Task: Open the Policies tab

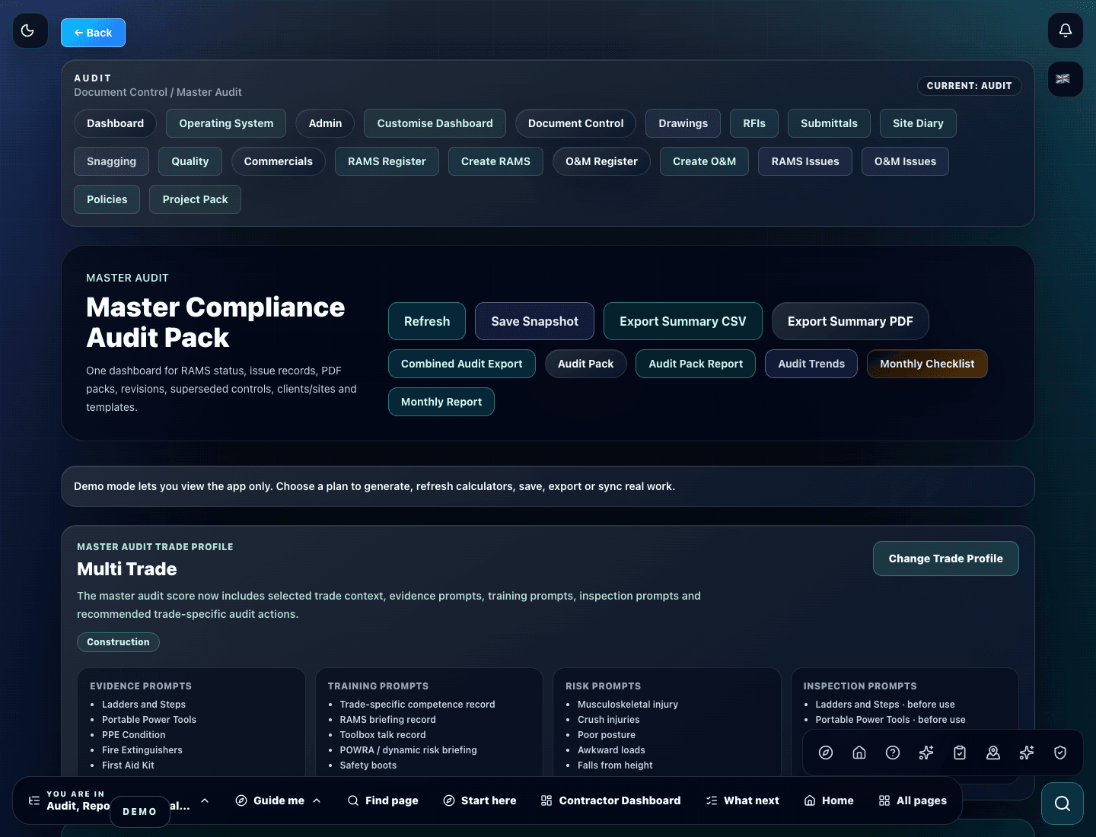Action: click(x=107, y=199)
